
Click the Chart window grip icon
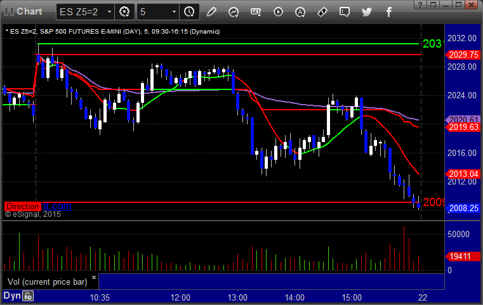coord(9,11)
